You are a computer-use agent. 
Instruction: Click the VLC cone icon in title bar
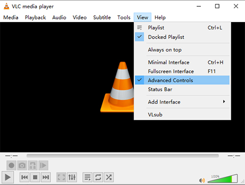coord(6,6)
